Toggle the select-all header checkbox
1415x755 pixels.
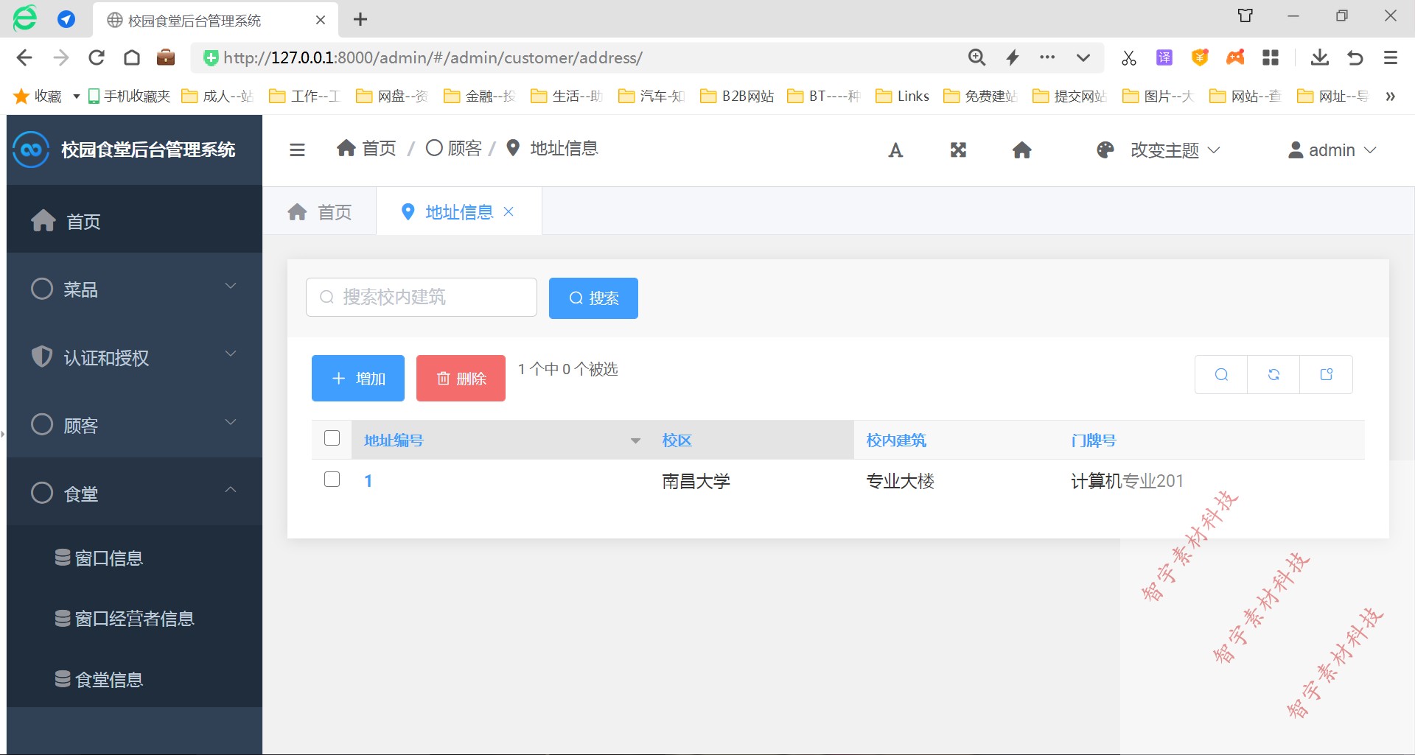pos(332,438)
